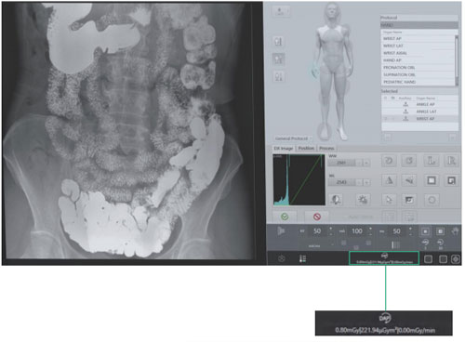
Task: Select PRONATION OBL in protocol list
Action: 418,68
